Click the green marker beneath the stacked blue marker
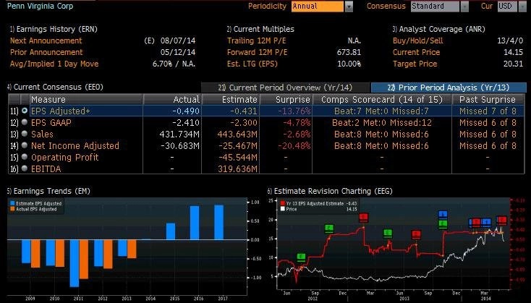Viewport: 531px width, 303px height. point(443,223)
